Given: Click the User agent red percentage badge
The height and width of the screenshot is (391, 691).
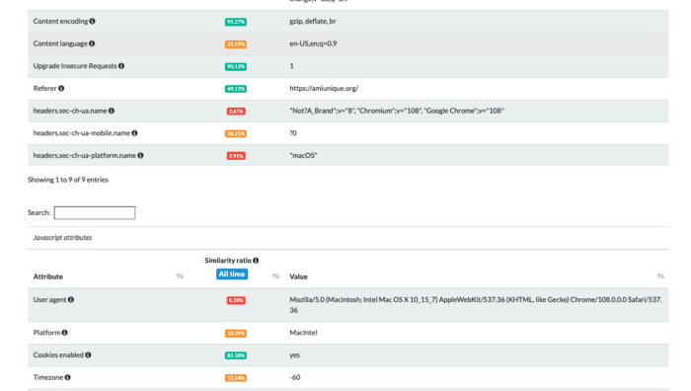Looking at the screenshot, I should (x=236, y=300).
